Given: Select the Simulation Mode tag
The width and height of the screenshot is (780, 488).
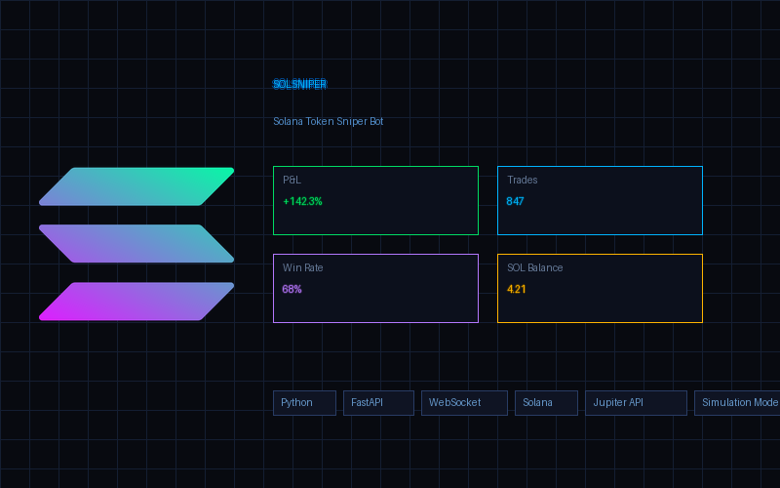Looking at the screenshot, I should (737, 403).
